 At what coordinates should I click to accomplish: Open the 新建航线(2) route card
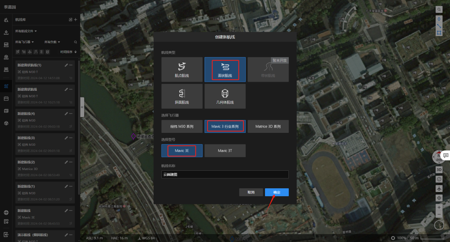click(x=45, y=168)
